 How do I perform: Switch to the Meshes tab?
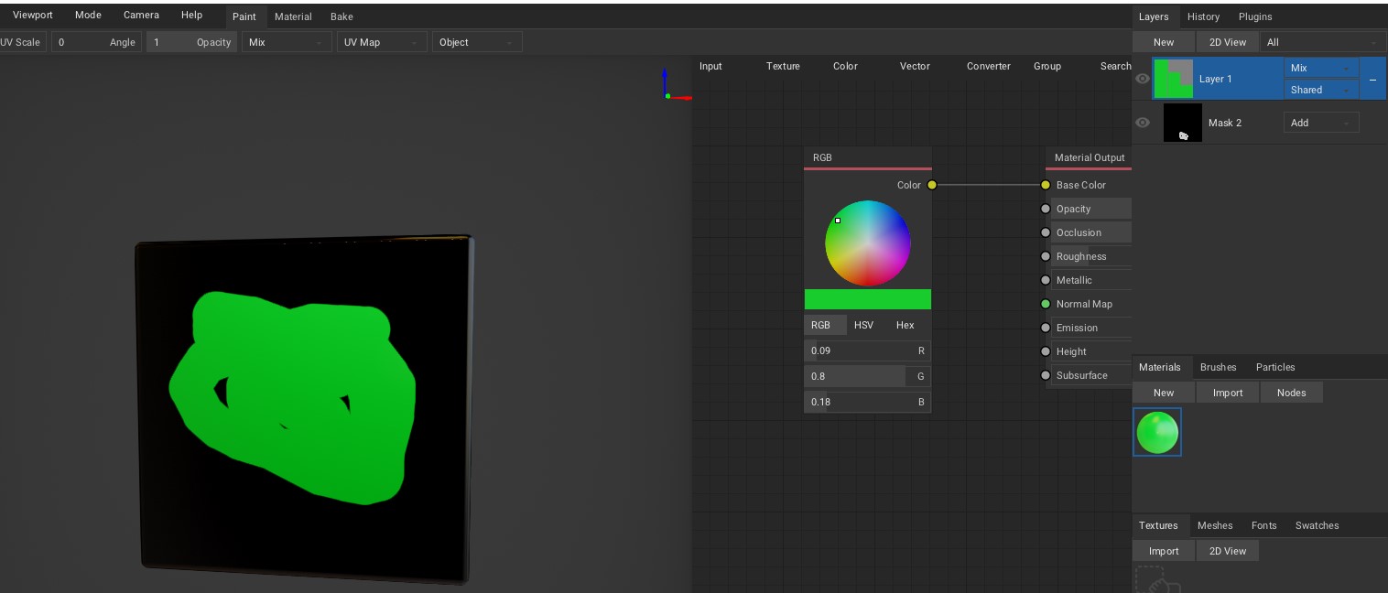click(x=1215, y=525)
